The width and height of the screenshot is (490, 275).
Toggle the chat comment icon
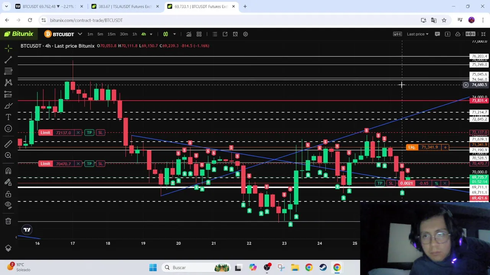[437, 34]
